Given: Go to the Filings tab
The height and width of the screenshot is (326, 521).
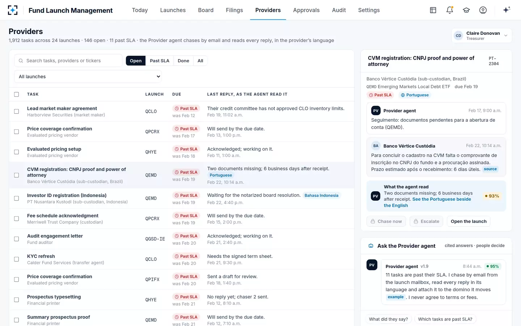Looking at the screenshot, I should [x=234, y=10].
